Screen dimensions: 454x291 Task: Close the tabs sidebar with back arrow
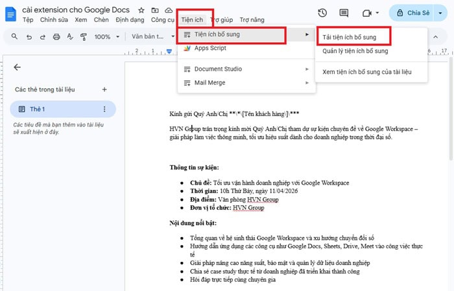[x=17, y=67]
